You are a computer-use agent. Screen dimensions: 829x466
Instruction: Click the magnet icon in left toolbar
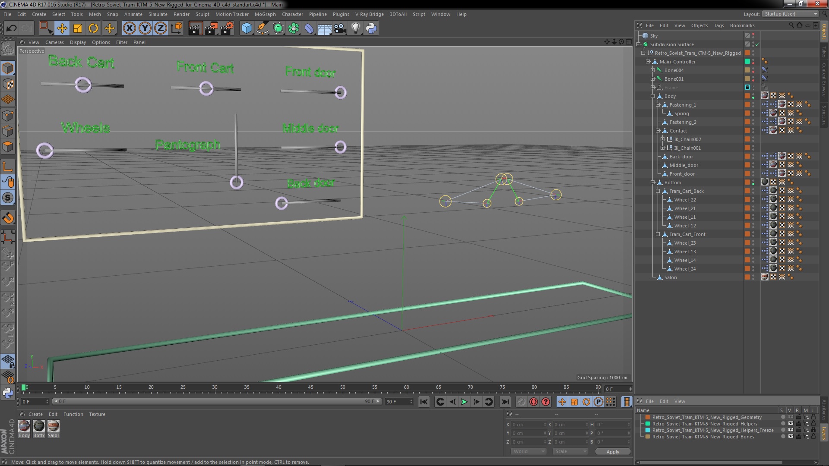click(8, 218)
